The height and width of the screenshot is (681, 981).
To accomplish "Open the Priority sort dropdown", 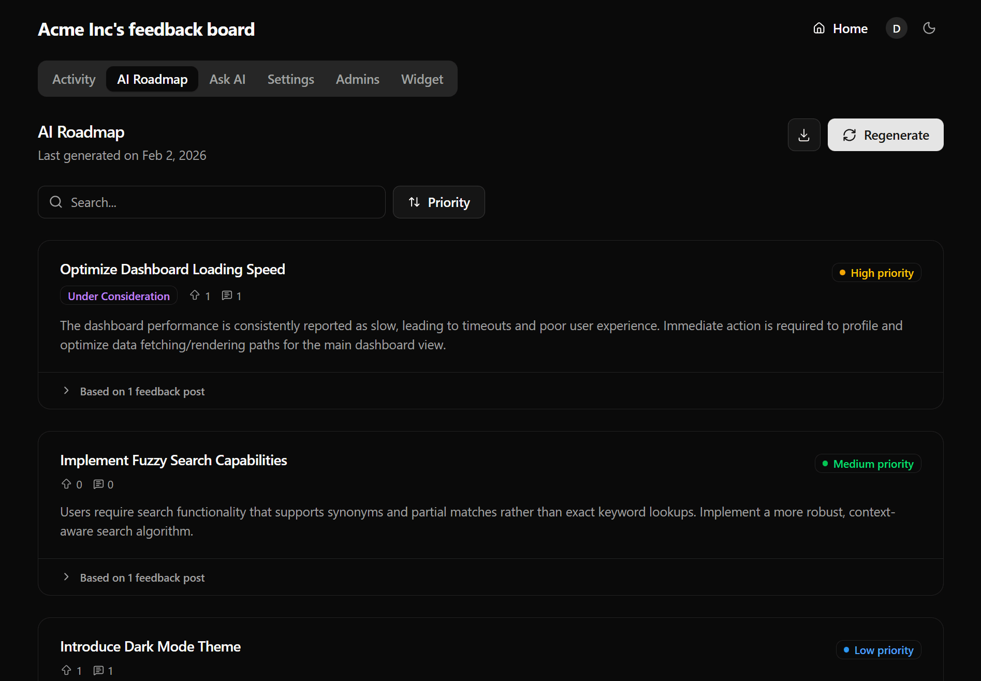I will pos(438,202).
